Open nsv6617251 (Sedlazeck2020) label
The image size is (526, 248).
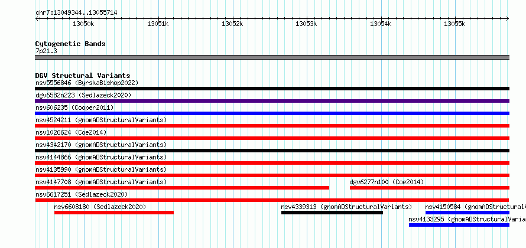[82, 194]
